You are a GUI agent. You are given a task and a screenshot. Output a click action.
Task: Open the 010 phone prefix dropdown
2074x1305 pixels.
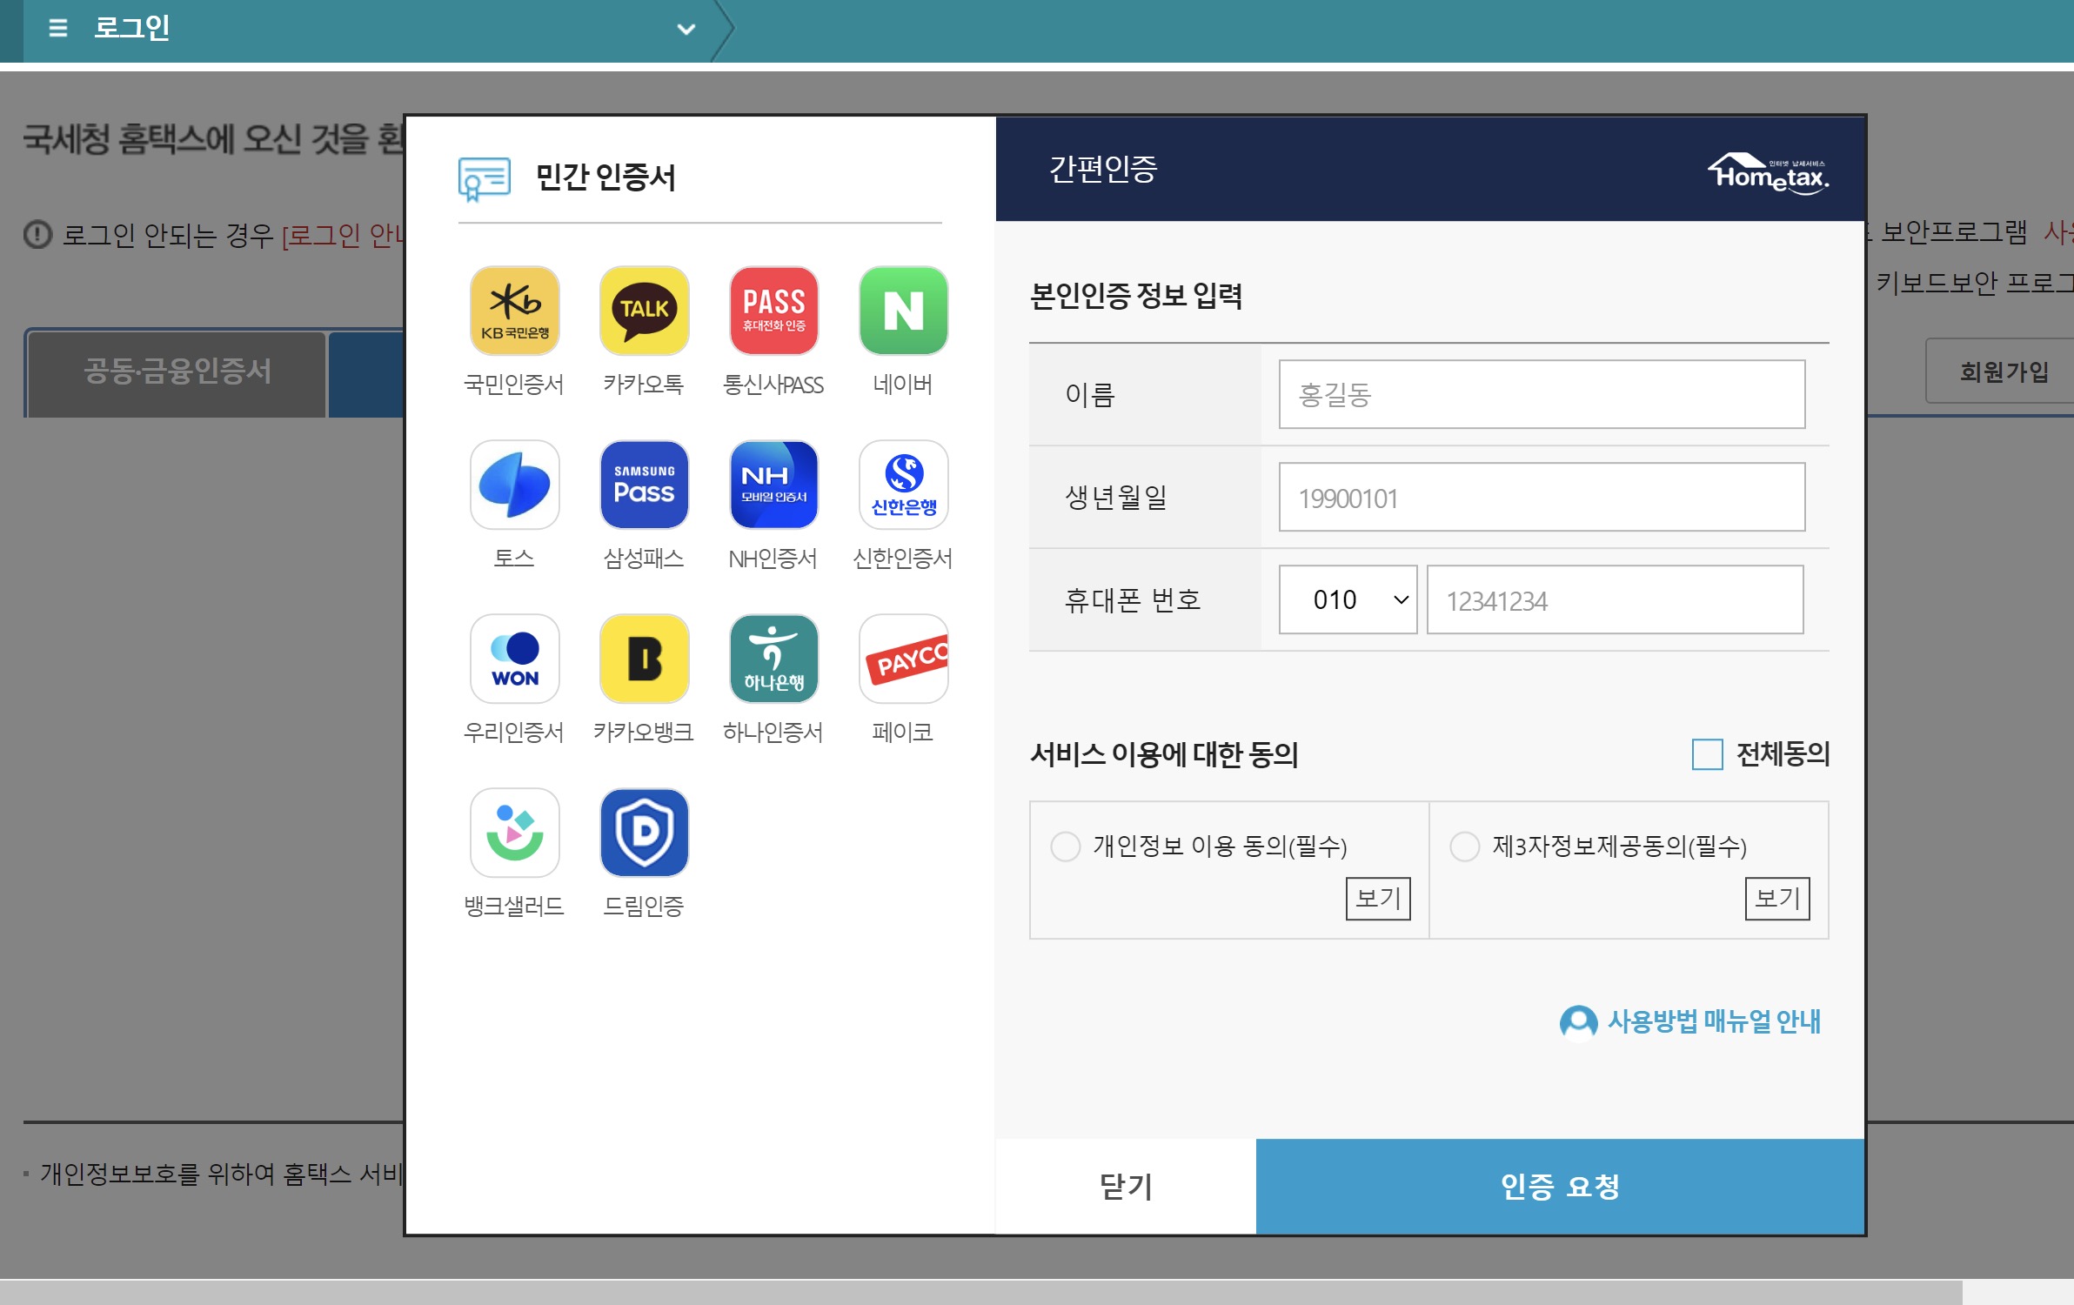coord(1347,599)
